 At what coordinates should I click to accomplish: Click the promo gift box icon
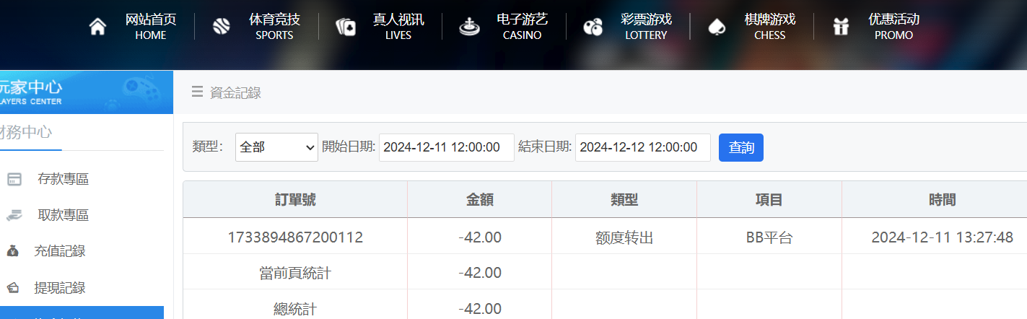(x=841, y=27)
